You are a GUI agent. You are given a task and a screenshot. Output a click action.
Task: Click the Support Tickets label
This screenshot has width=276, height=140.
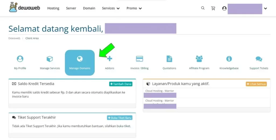[x=259, y=68]
